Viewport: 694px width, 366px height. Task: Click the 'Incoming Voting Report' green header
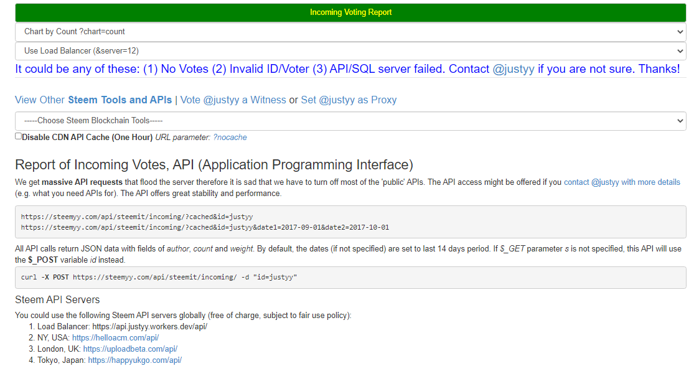point(350,12)
